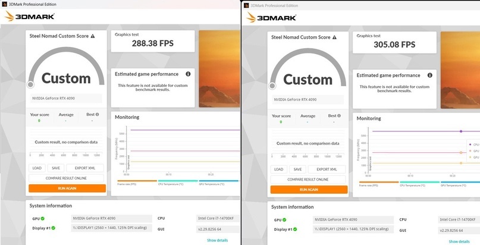Click the gauge marker circle in left window
Image resolution: width=480 pixels, height=245 pixels.
coord(30,84)
